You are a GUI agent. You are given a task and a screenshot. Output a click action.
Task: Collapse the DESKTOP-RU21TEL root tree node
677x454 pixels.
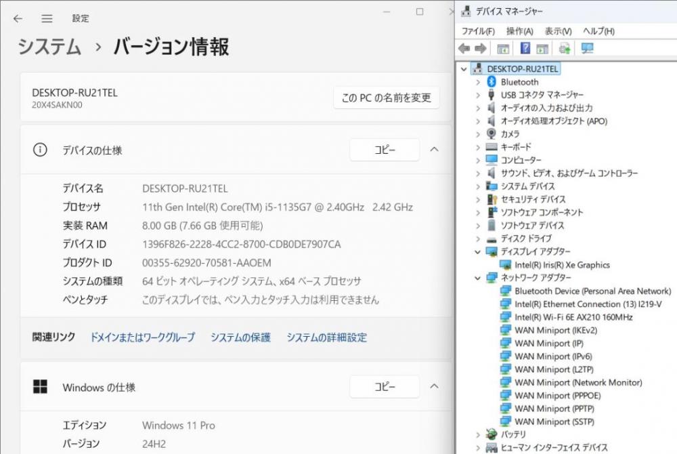(x=464, y=68)
